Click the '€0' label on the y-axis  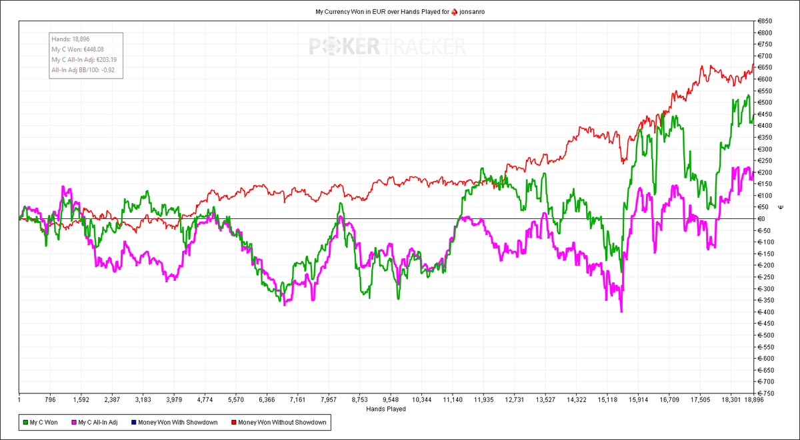point(763,219)
